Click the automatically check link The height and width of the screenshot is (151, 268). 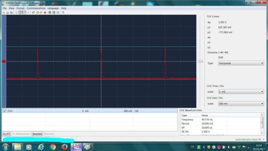246,140
